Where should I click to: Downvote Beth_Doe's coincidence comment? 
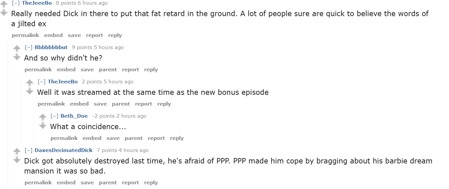point(43,125)
